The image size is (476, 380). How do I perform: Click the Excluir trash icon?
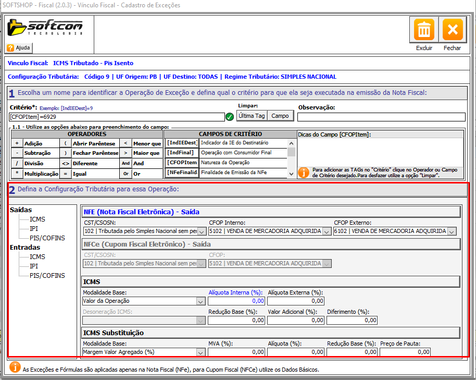[x=424, y=30]
